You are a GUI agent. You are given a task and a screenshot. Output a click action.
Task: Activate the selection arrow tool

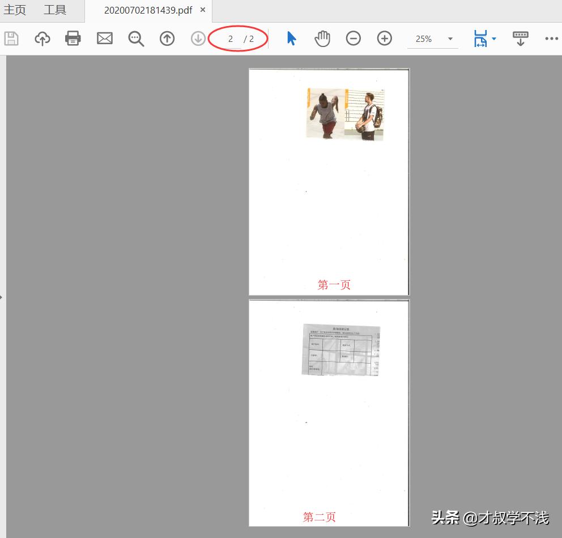291,38
